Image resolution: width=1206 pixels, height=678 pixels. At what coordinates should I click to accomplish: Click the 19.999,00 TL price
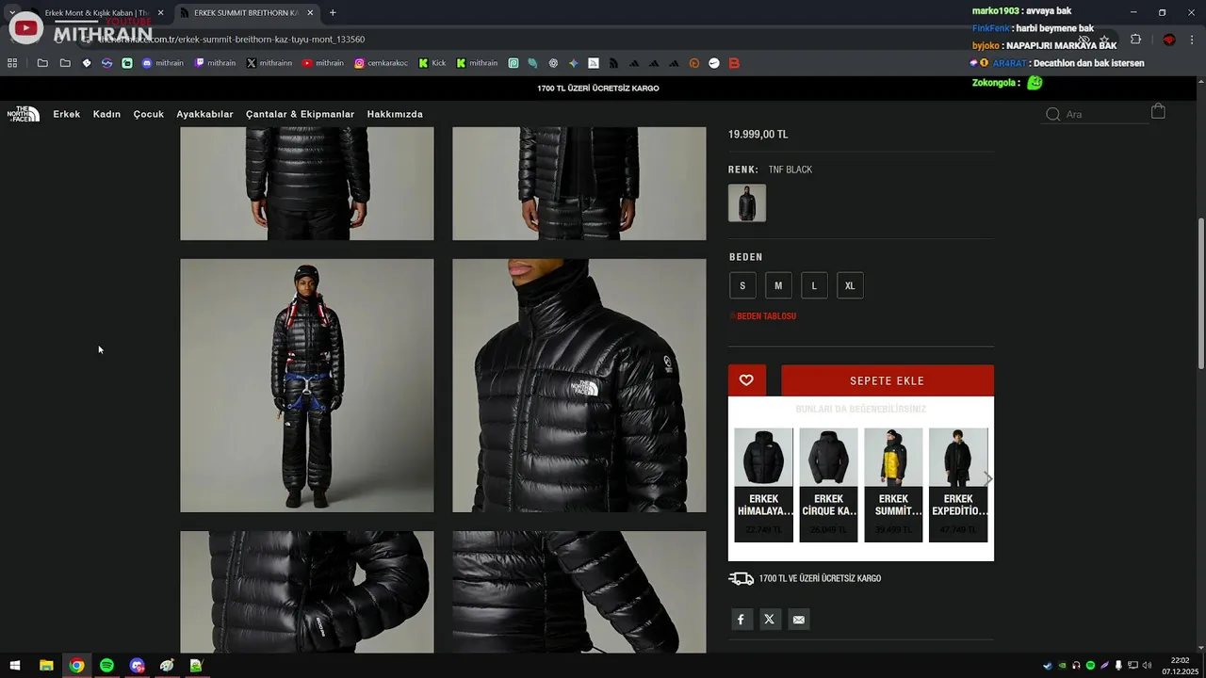[758, 135]
